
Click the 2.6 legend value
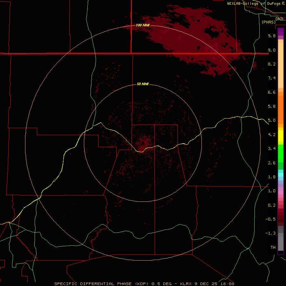(272, 163)
